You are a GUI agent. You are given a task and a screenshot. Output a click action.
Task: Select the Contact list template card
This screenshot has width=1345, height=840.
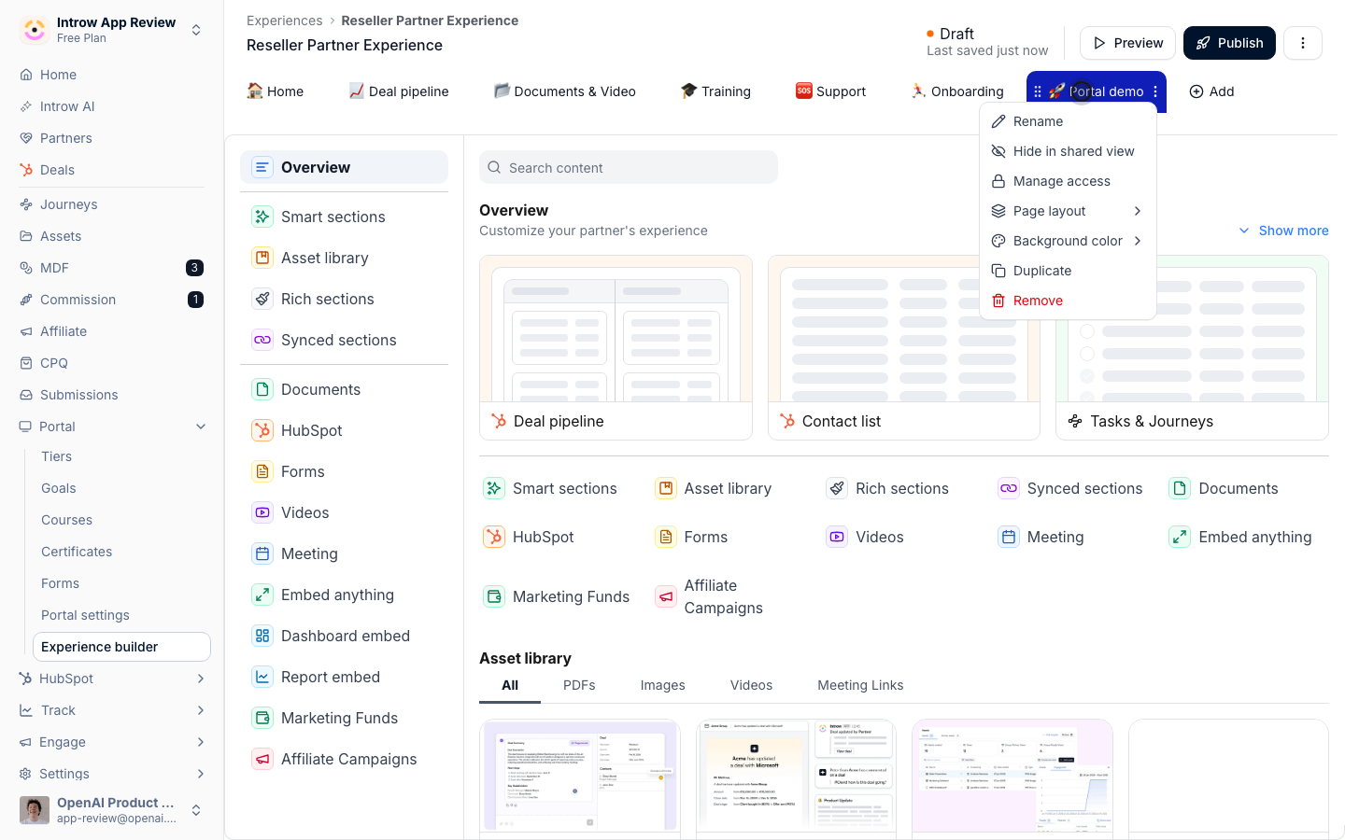pos(904,347)
